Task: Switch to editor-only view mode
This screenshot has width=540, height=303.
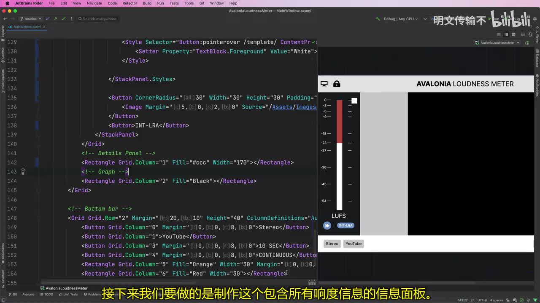Action: (499, 35)
